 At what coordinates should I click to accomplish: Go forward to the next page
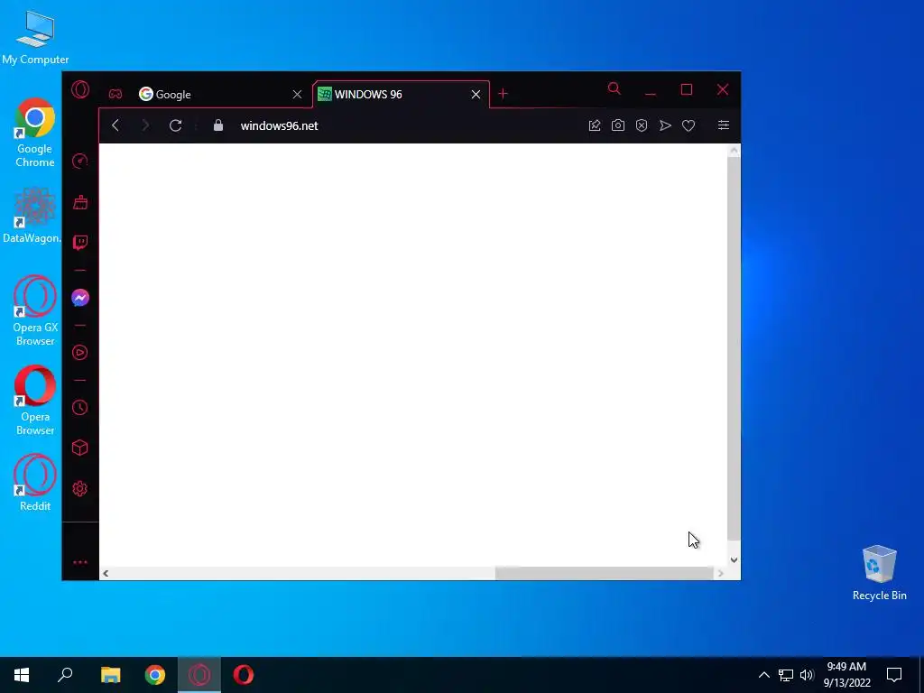tap(145, 125)
